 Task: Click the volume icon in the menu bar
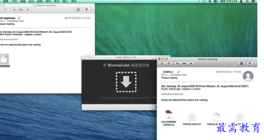click(x=210, y=1)
